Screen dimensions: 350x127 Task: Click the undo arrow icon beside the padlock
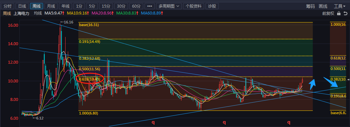[346, 14]
